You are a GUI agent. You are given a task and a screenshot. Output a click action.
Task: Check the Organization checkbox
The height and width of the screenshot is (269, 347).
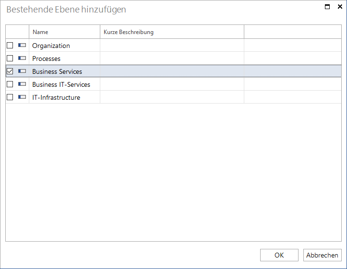click(10, 45)
